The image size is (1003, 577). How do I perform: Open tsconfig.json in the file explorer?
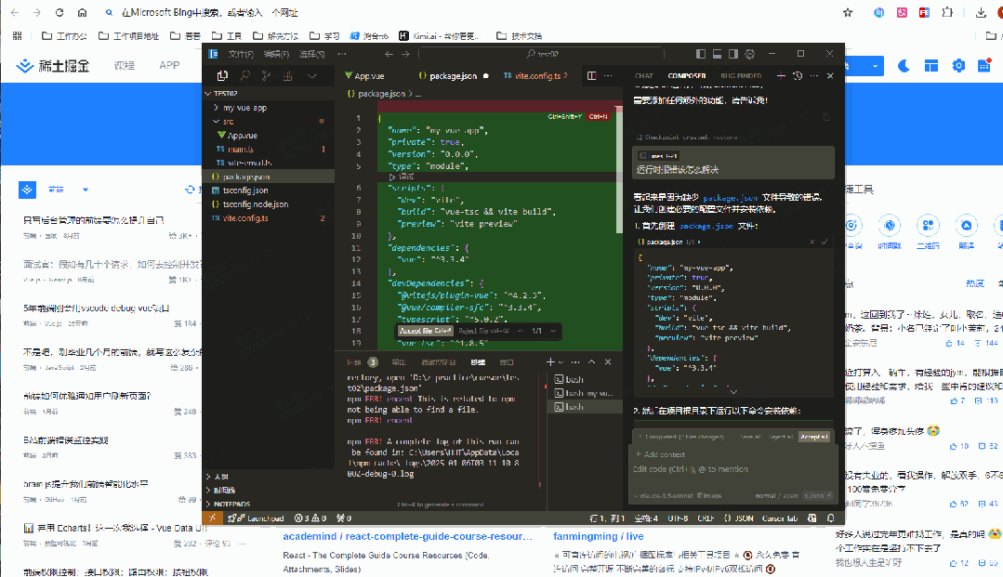(244, 190)
